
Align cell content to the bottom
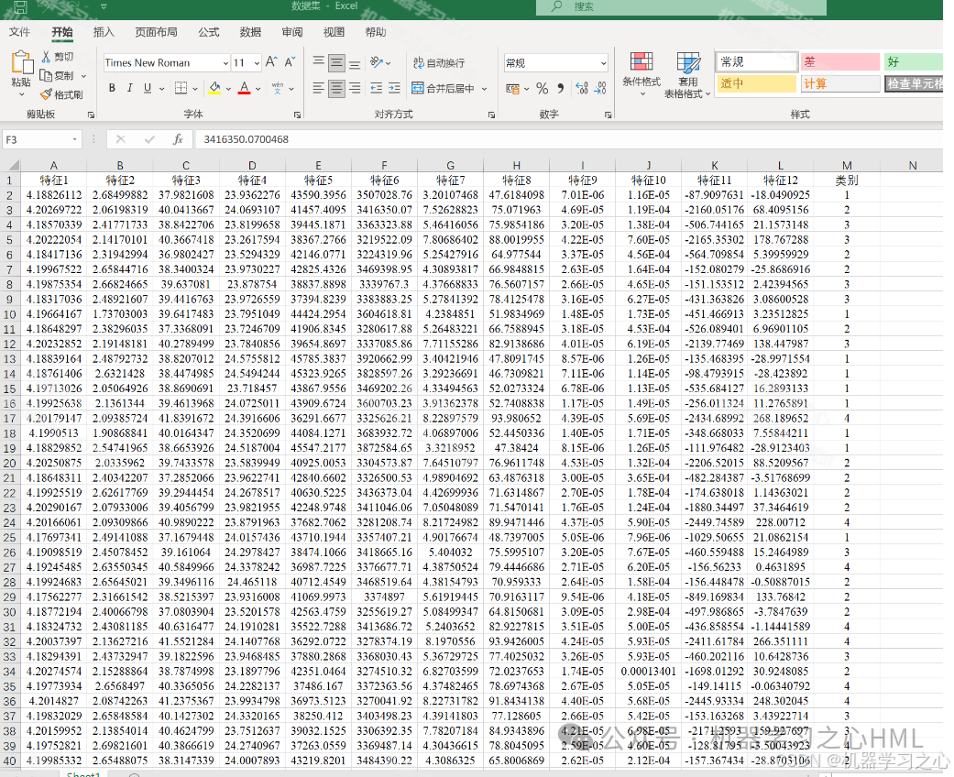point(355,62)
